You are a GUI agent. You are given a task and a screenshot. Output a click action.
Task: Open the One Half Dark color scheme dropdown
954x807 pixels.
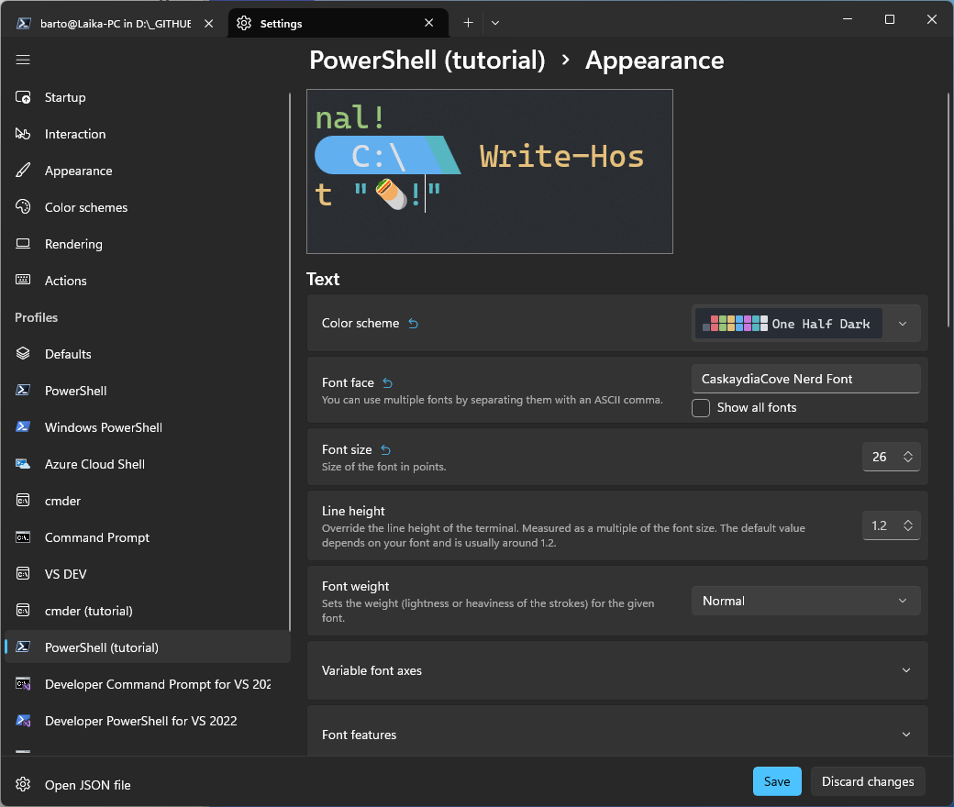805,324
